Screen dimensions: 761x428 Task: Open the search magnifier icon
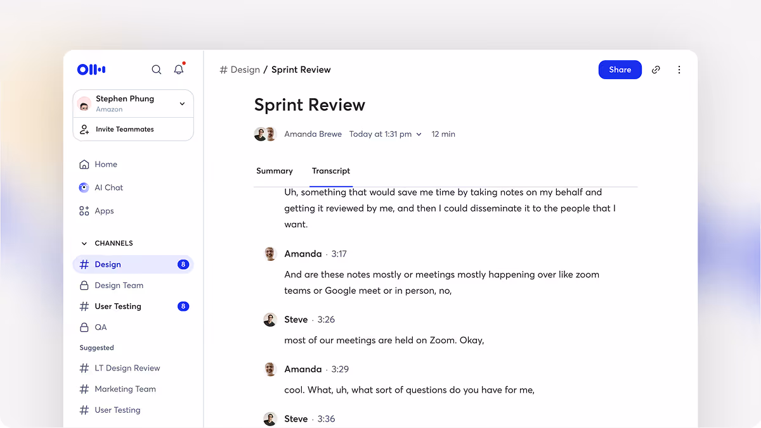(x=157, y=70)
